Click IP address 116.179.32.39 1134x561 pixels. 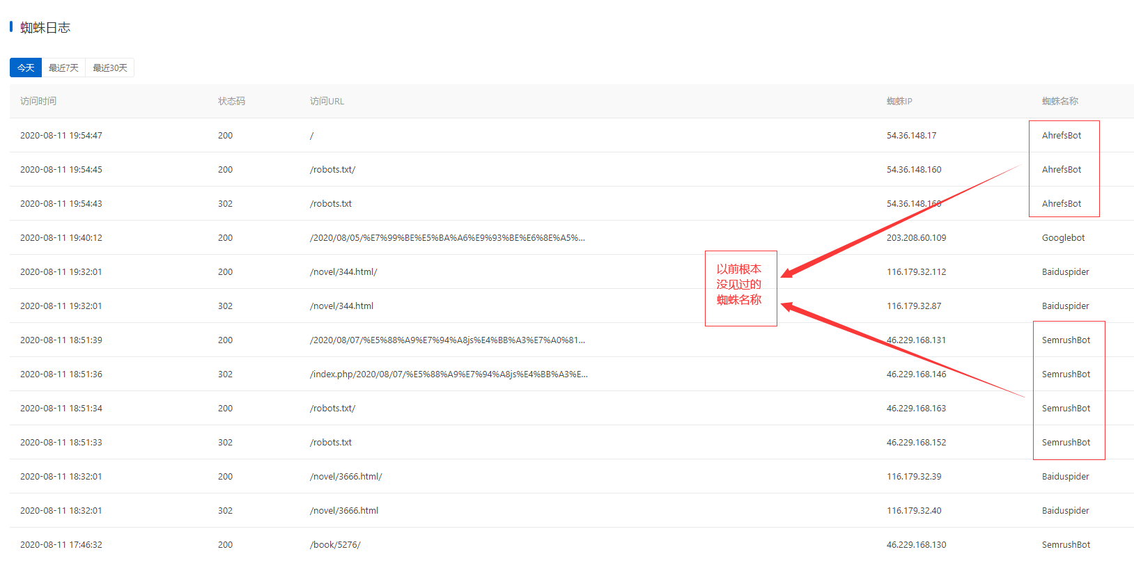(x=914, y=476)
